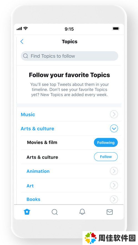Follow the Arts & culture topic

coord(106,157)
